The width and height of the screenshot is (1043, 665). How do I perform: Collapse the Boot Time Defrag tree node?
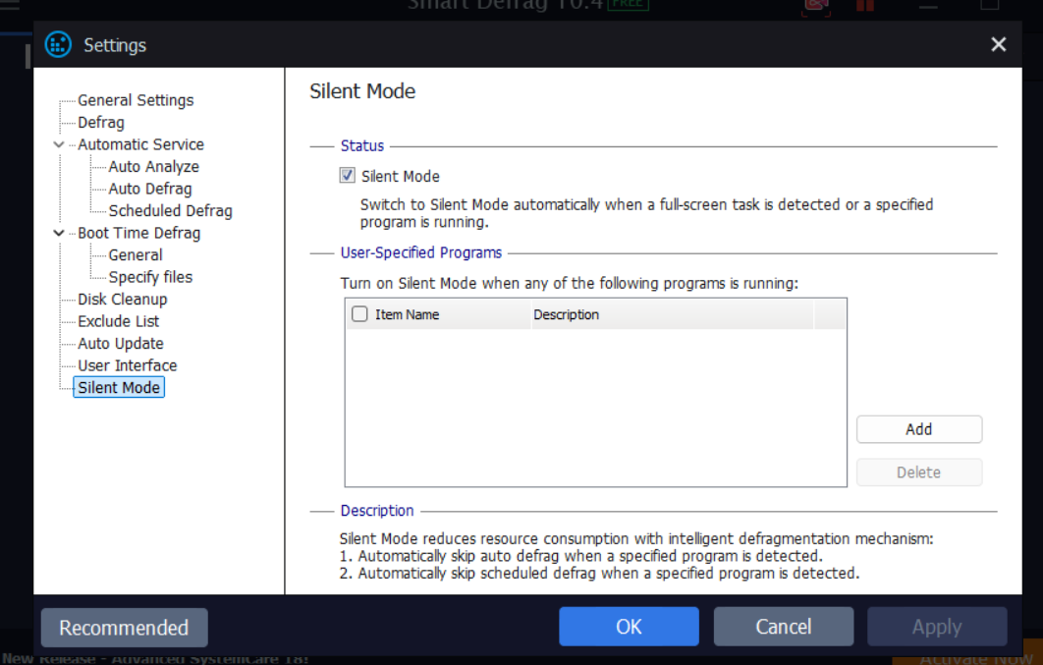pyautogui.click(x=59, y=233)
